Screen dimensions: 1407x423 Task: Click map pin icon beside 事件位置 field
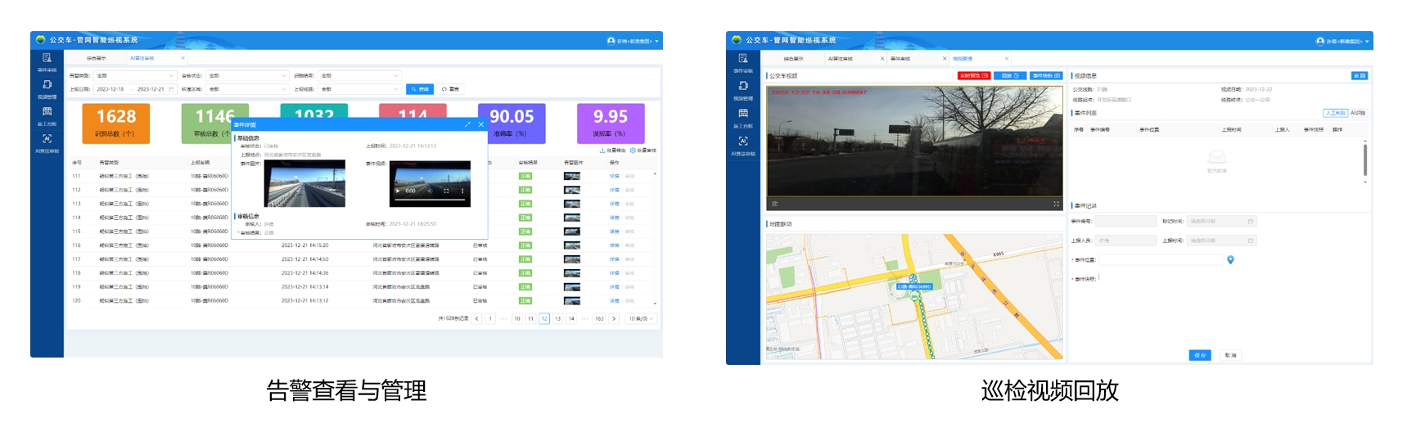click(x=1230, y=260)
